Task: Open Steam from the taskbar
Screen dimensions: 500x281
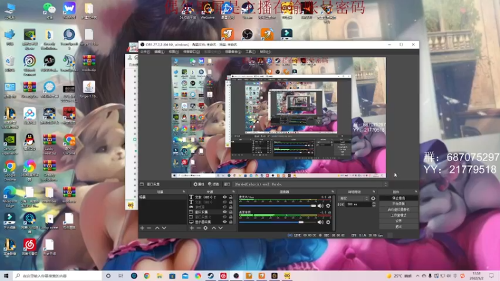Action: tap(211, 276)
